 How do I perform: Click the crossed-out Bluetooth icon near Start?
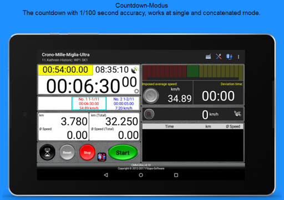click(102, 157)
